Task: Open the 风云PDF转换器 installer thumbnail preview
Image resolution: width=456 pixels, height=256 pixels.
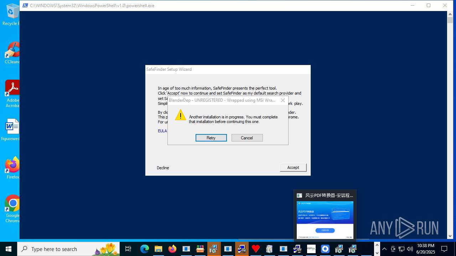Action: click(x=325, y=220)
